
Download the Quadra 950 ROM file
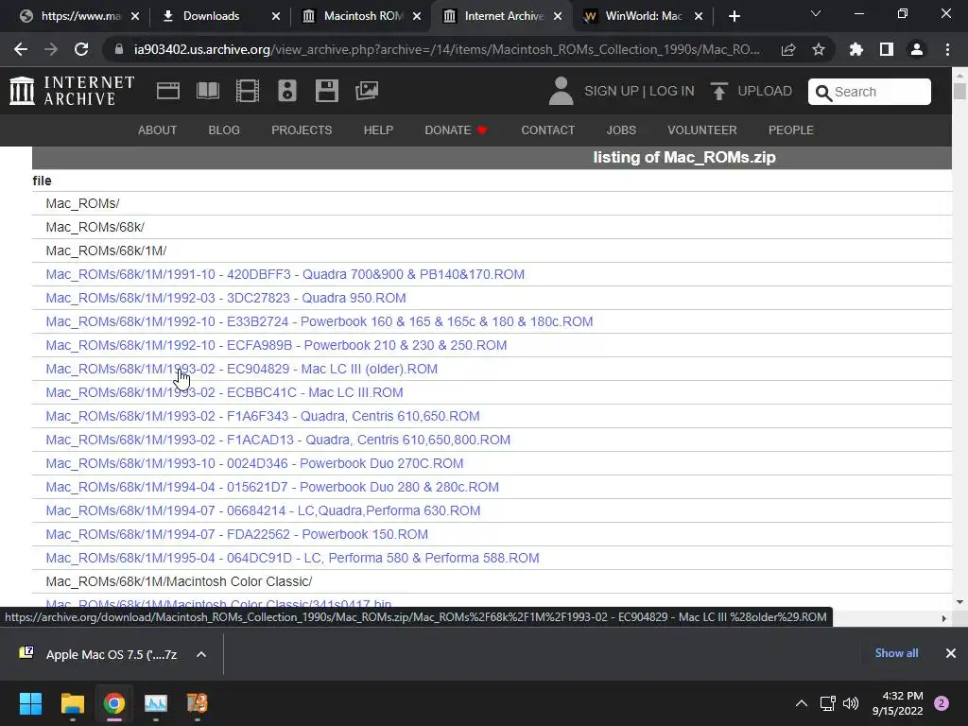pos(226,298)
